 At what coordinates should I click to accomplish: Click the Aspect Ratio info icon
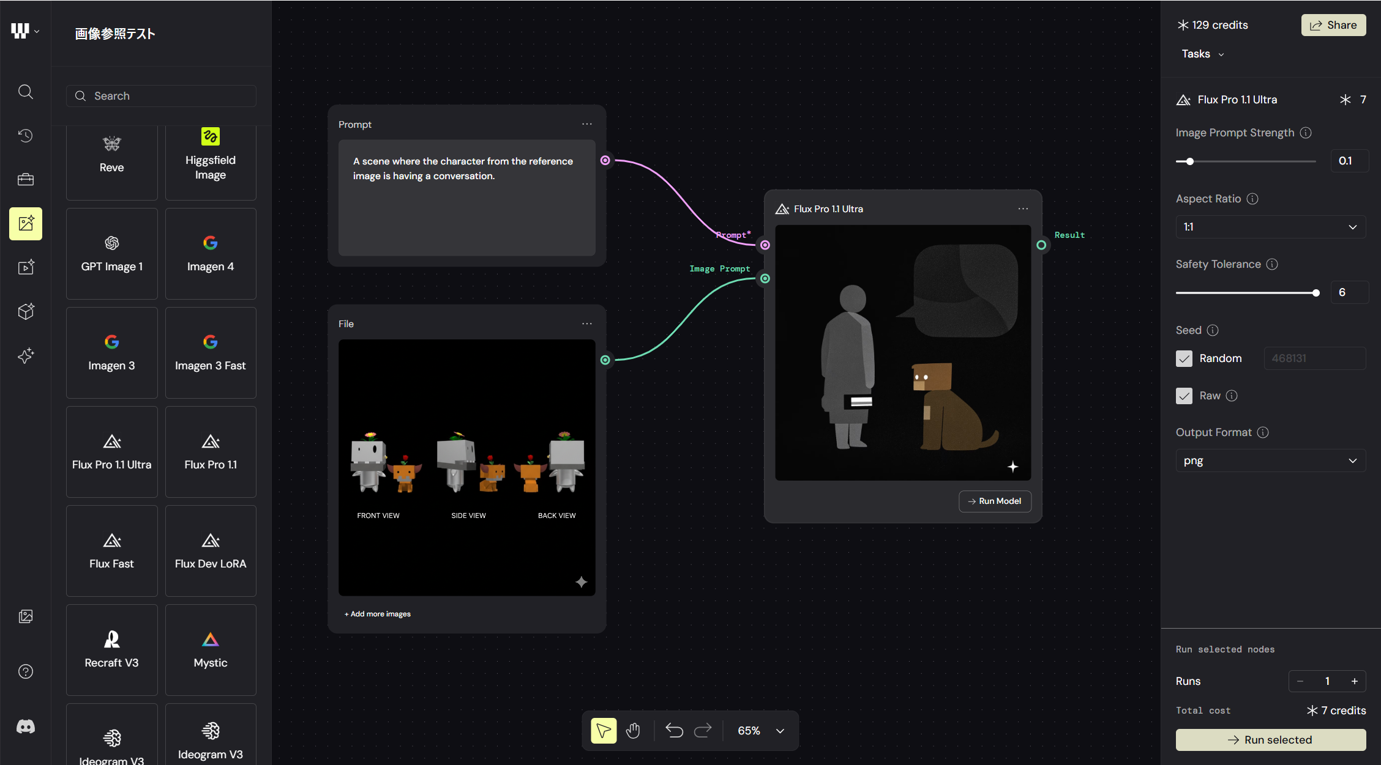click(x=1252, y=199)
